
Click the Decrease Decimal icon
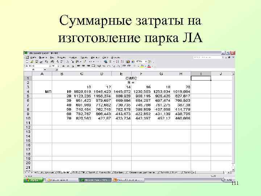[x=118, y=66]
